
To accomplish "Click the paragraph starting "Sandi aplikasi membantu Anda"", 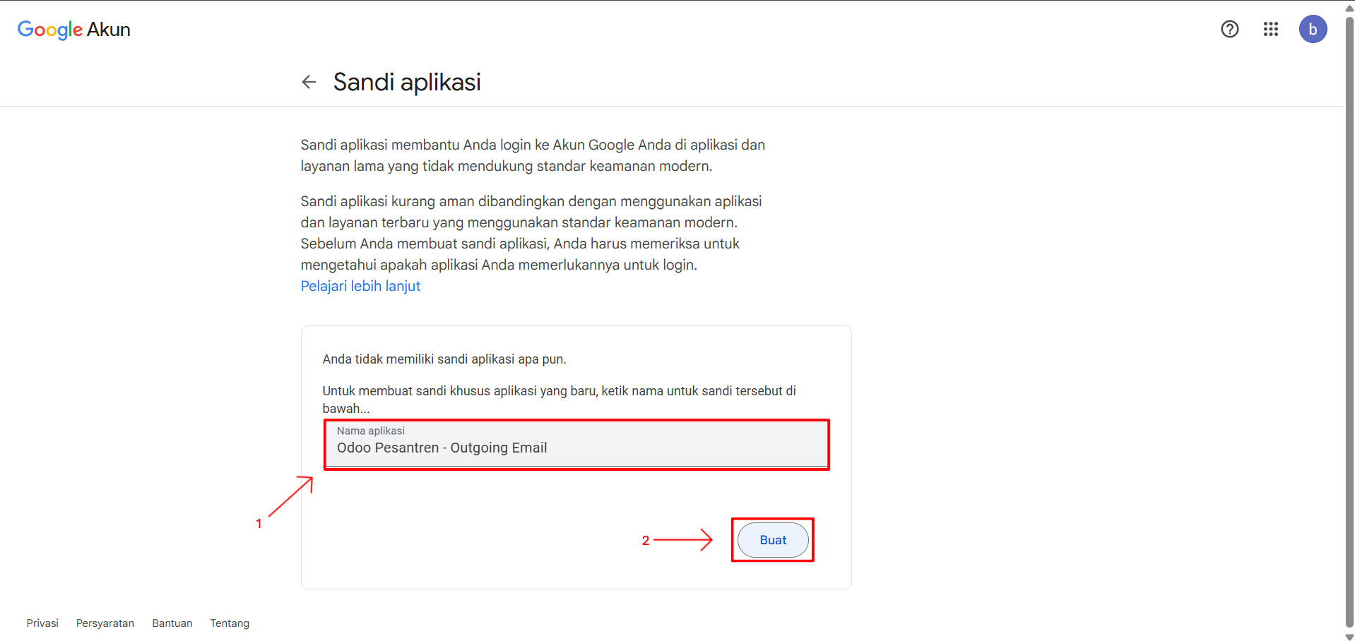I will click(x=532, y=155).
